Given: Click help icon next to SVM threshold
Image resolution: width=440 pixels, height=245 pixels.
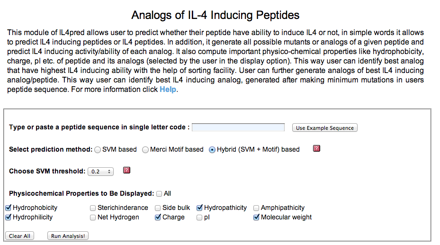Looking at the screenshot, I should [126, 171].
